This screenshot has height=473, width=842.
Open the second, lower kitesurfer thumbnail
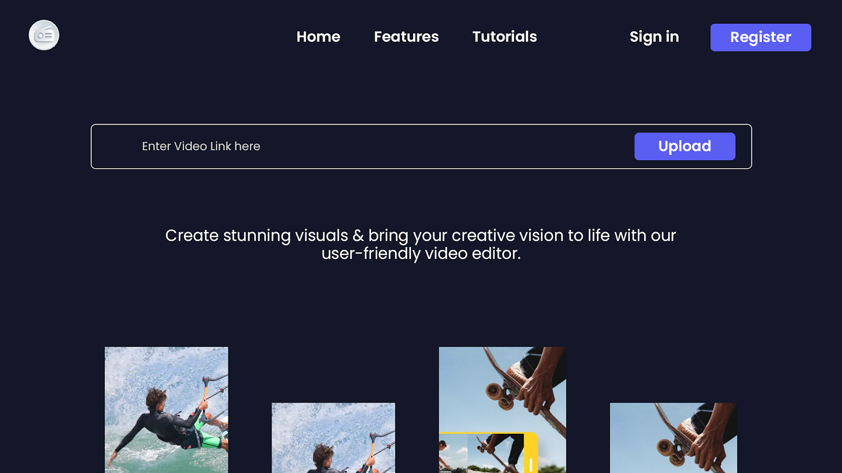click(x=333, y=438)
